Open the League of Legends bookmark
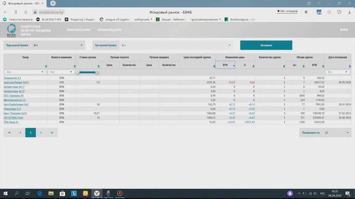 (x=115, y=19)
